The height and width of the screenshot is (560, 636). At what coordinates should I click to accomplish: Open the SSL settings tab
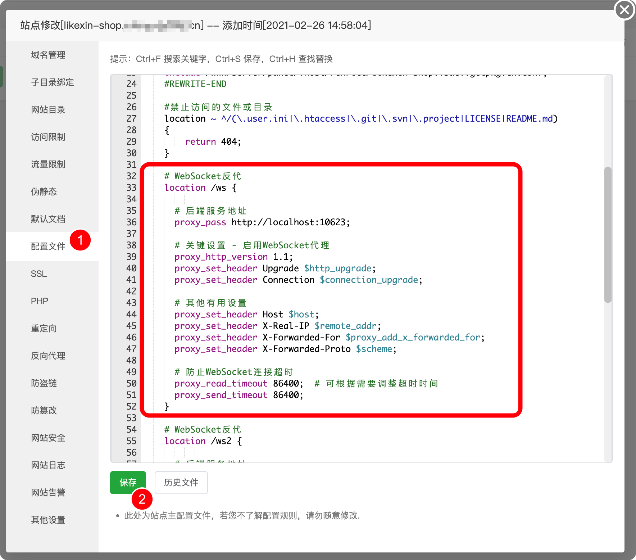39,274
